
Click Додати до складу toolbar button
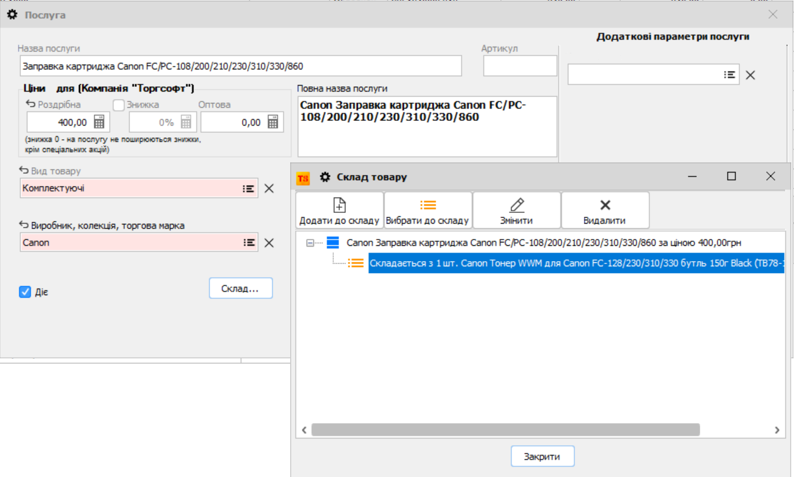click(x=340, y=210)
